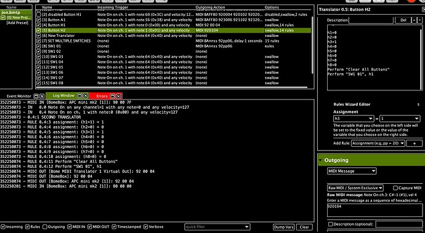425x233 pixels.
Task: Select the [6] New Translator row
Action: [x=174, y=36]
